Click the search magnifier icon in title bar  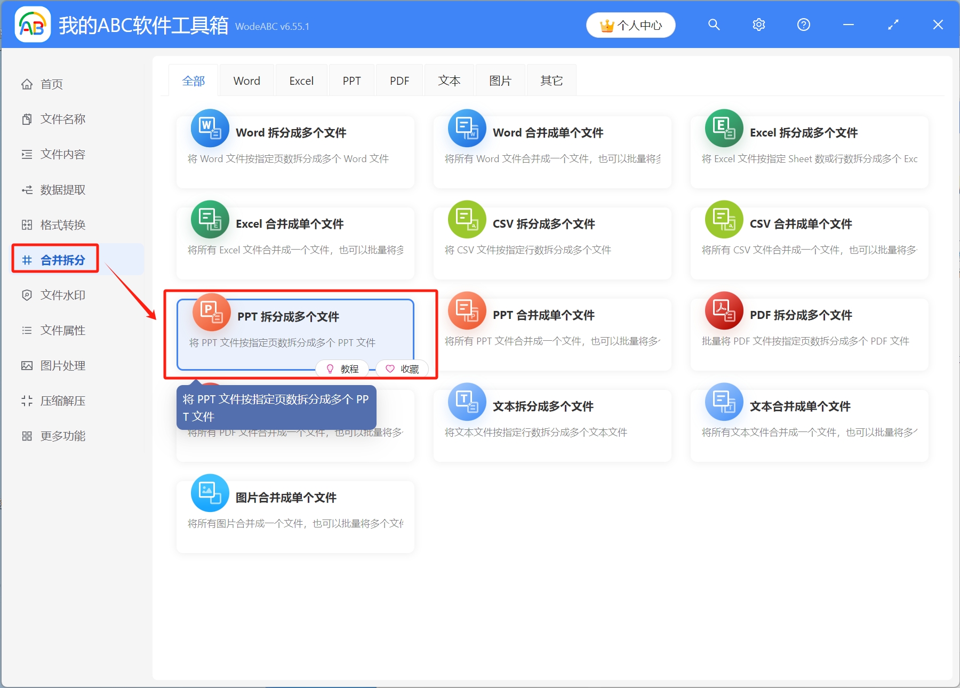(714, 25)
